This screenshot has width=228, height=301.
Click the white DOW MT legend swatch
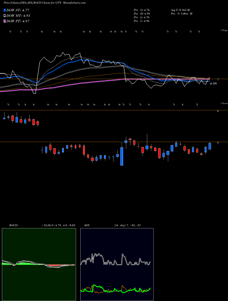[x=5, y=16]
